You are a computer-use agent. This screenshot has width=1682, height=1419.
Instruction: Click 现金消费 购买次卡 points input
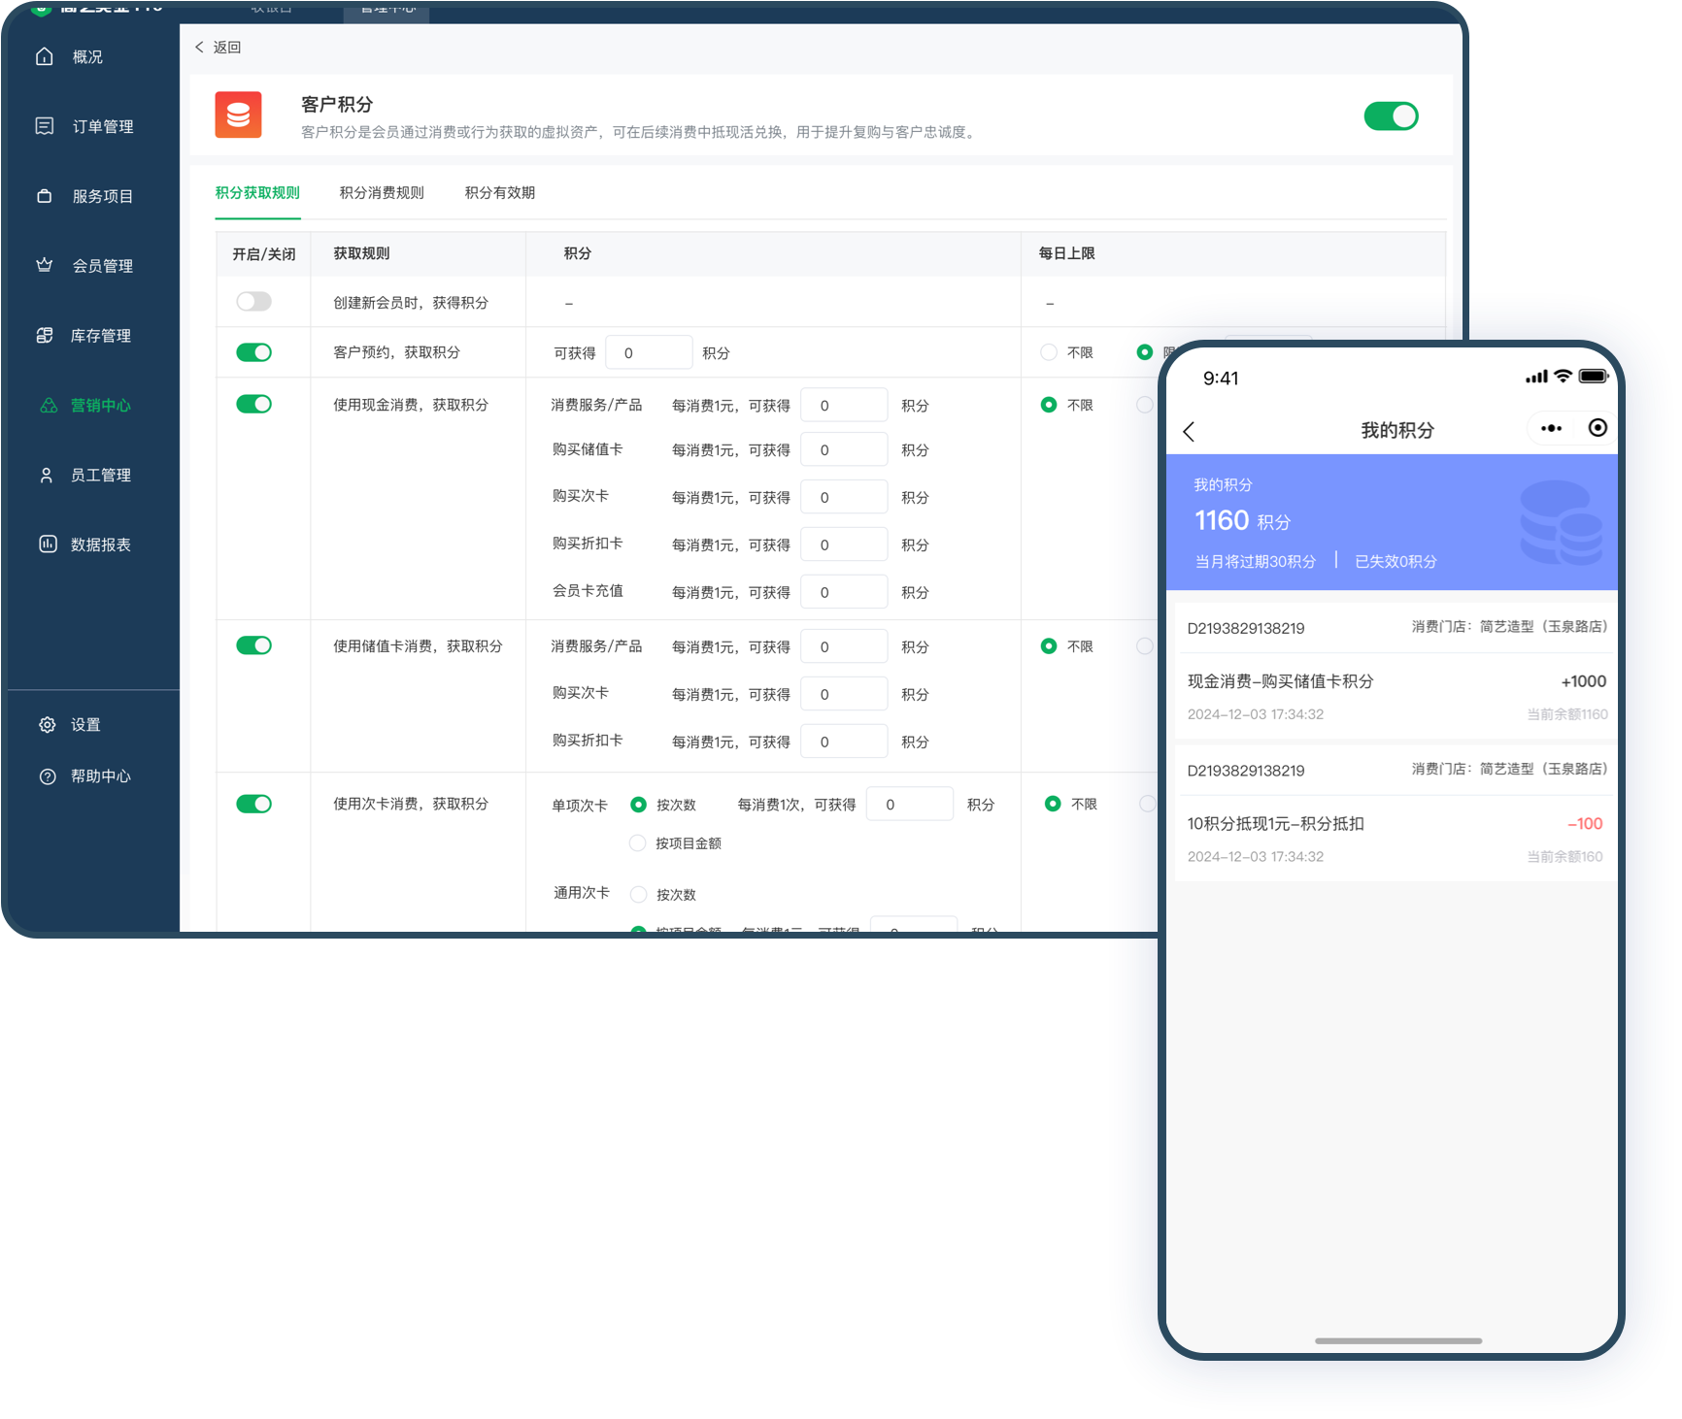click(x=844, y=497)
